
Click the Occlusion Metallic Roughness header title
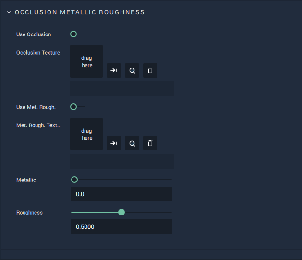(80, 12)
